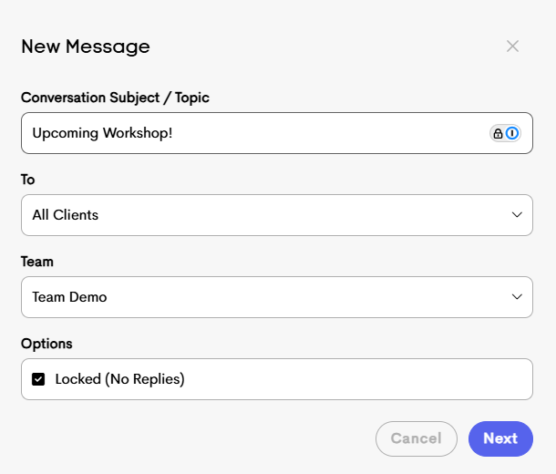Screen dimensions: 556x474
Task: Click the lock icon in subject field
Action: coord(498,134)
